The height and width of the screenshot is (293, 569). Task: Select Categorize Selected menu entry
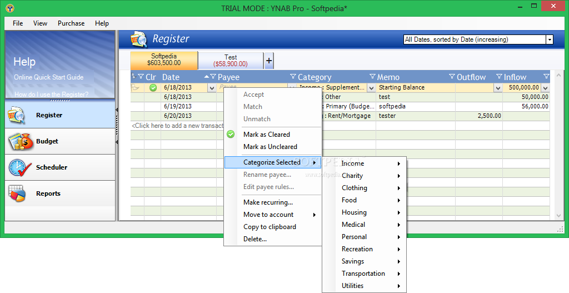tap(273, 162)
